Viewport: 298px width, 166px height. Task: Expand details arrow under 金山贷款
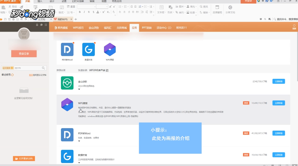click(x=79, y=89)
